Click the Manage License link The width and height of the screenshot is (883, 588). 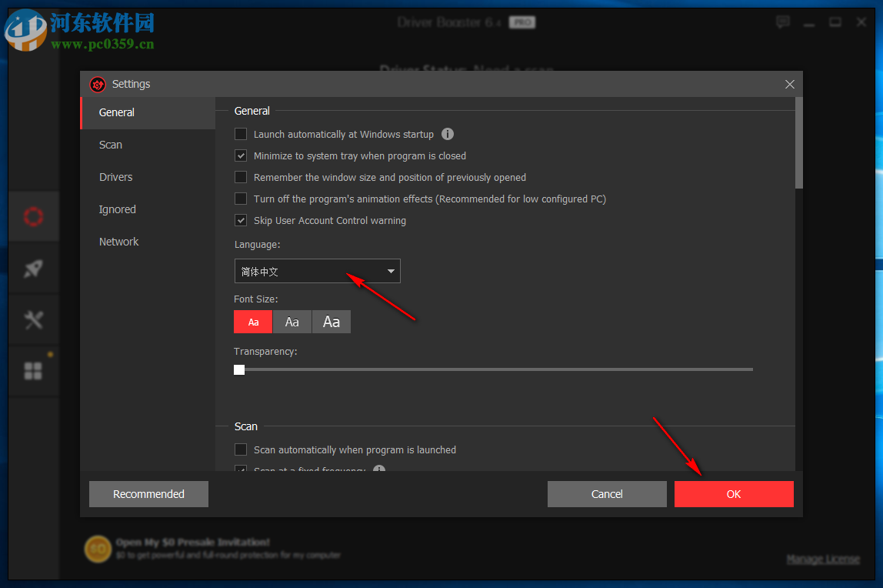[x=823, y=560]
